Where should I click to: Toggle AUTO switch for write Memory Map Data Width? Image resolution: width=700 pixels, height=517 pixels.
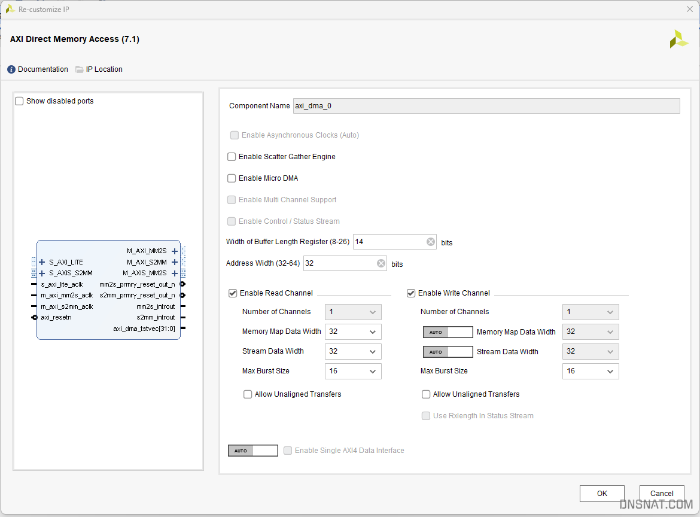448,332
